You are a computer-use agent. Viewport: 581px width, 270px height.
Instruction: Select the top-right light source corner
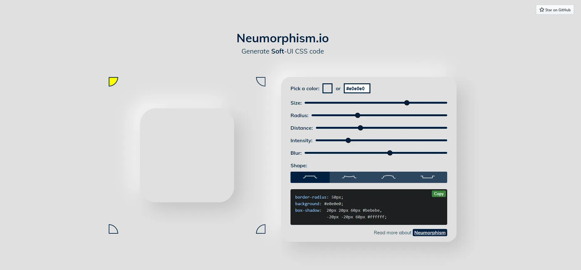(x=260, y=81)
